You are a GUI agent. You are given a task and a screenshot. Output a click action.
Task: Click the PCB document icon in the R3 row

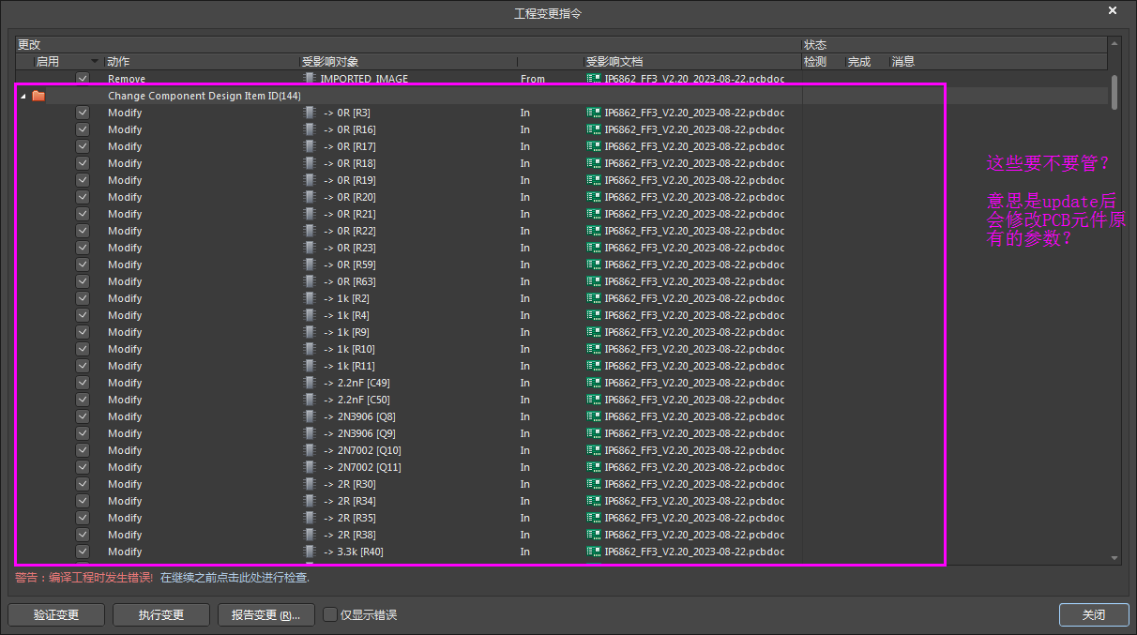594,113
